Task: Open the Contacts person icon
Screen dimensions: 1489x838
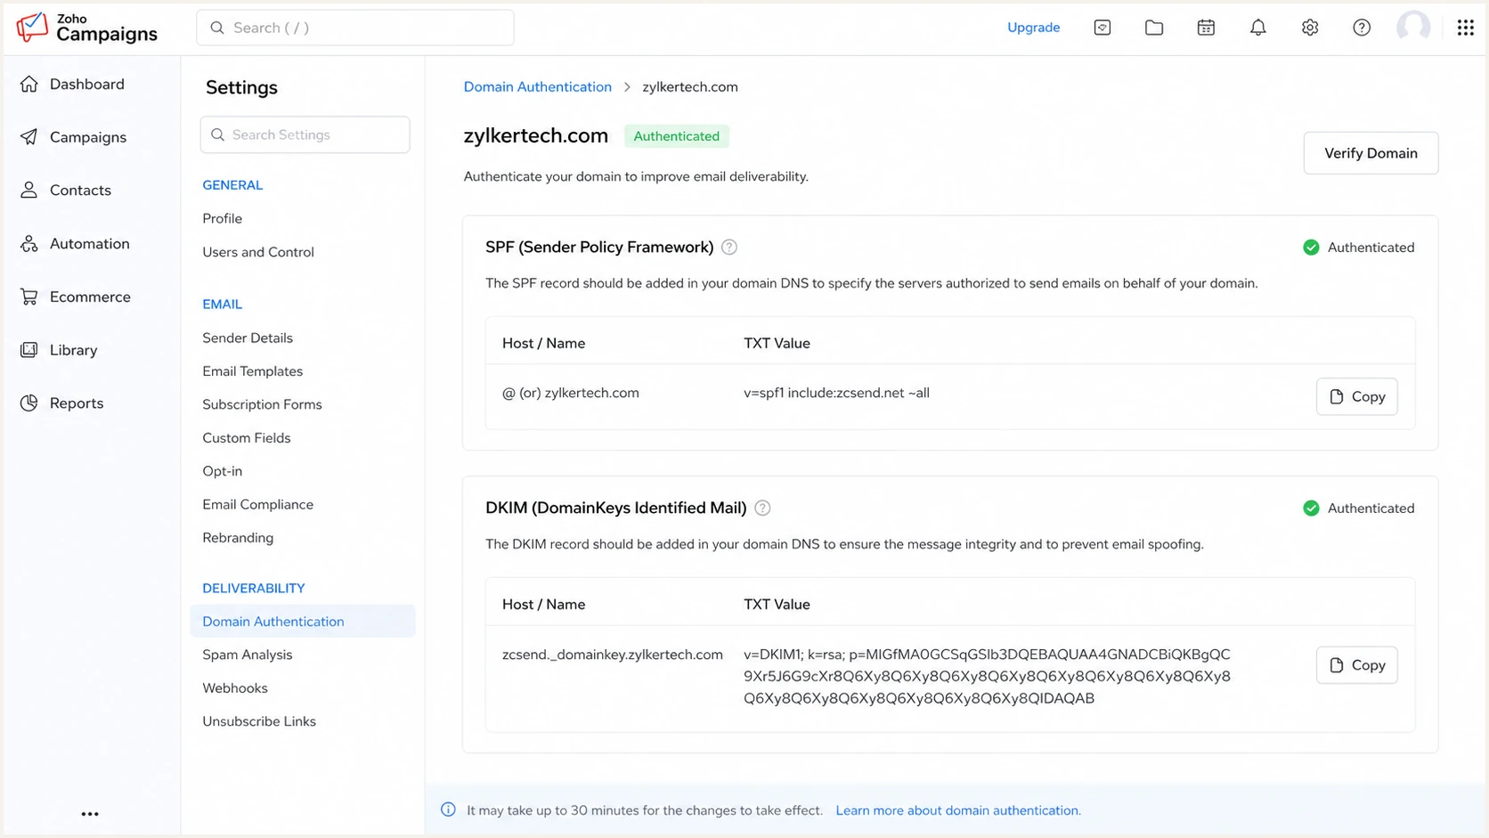Action: [29, 190]
